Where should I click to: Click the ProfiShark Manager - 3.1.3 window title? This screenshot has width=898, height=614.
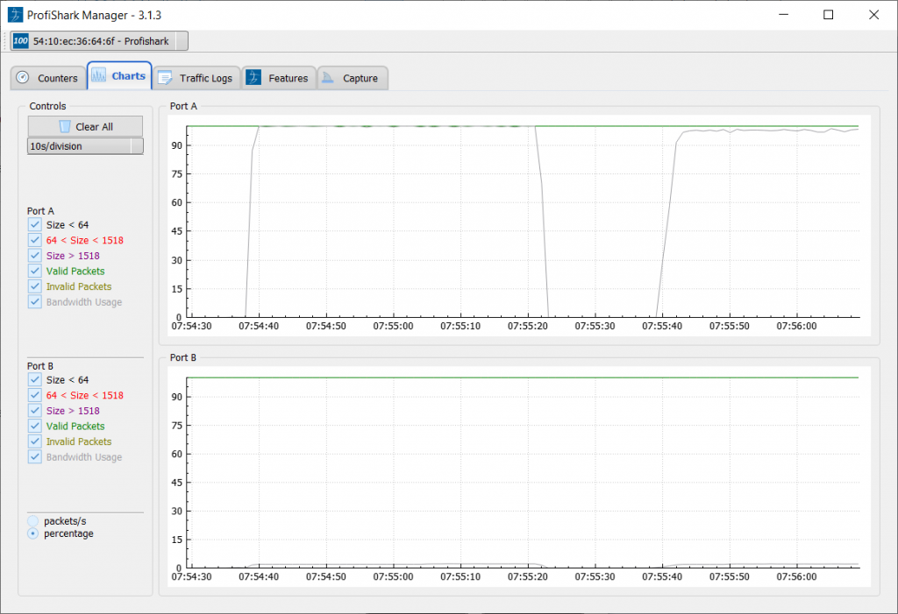94,15
